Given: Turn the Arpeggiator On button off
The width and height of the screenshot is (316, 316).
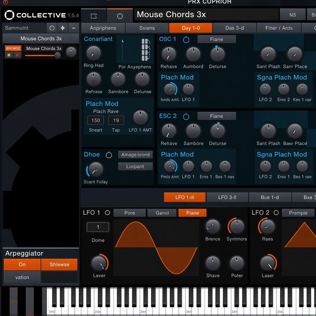Looking at the screenshot, I should [x=22, y=264].
